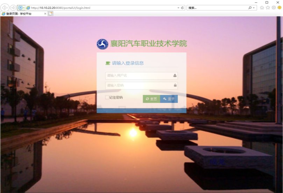Click the smiley feedback icon
The image size is (283, 193).
tap(279, 7)
